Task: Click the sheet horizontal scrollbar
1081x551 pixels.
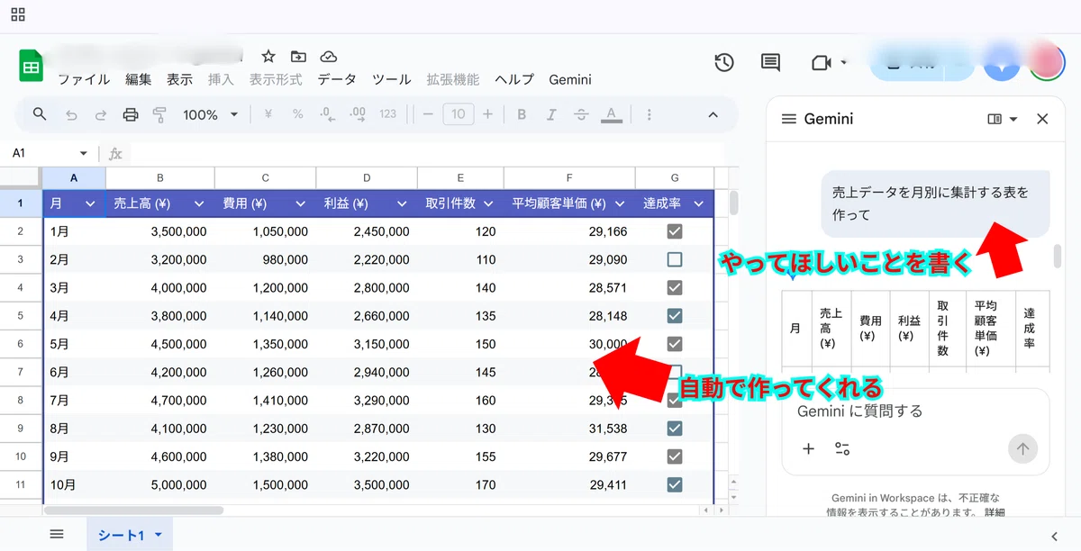Action: (133, 510)
